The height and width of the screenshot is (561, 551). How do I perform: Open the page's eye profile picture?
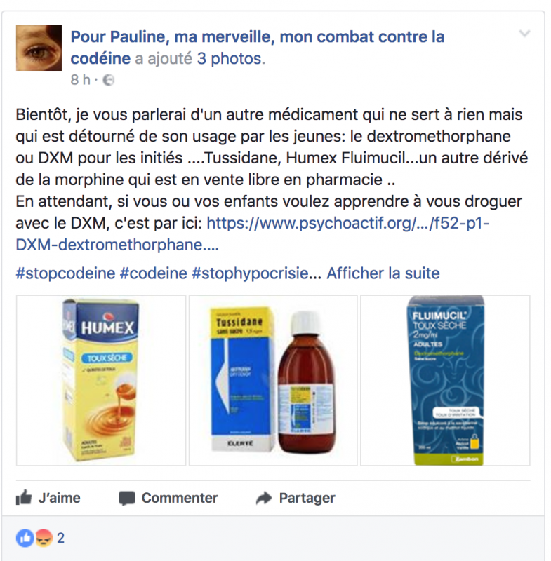coord(39,48)
